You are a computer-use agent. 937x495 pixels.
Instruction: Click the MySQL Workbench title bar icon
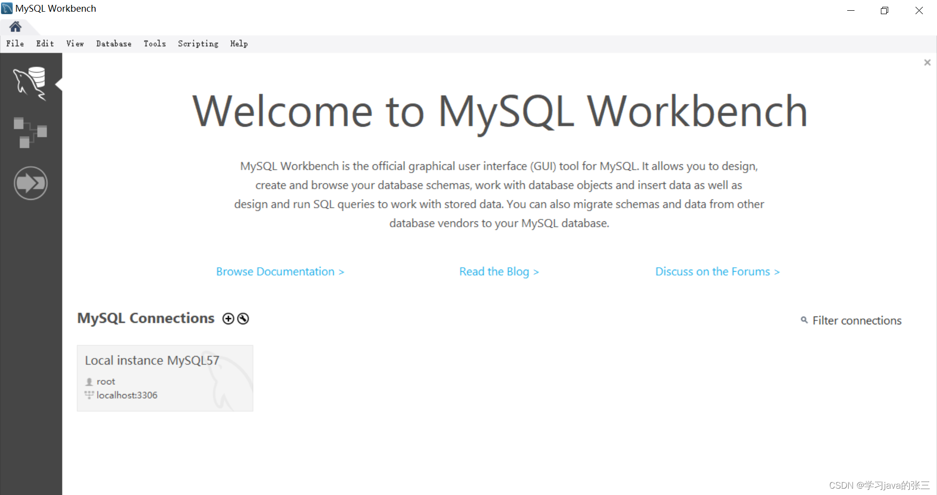point(7,8)
